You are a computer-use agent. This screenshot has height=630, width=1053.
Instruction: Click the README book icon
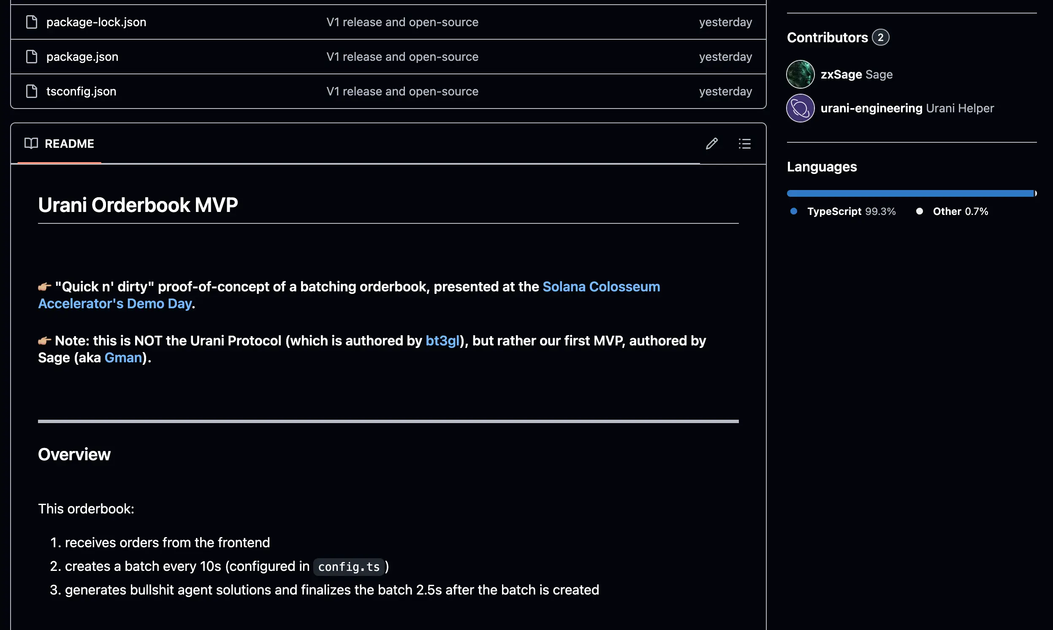31,144
